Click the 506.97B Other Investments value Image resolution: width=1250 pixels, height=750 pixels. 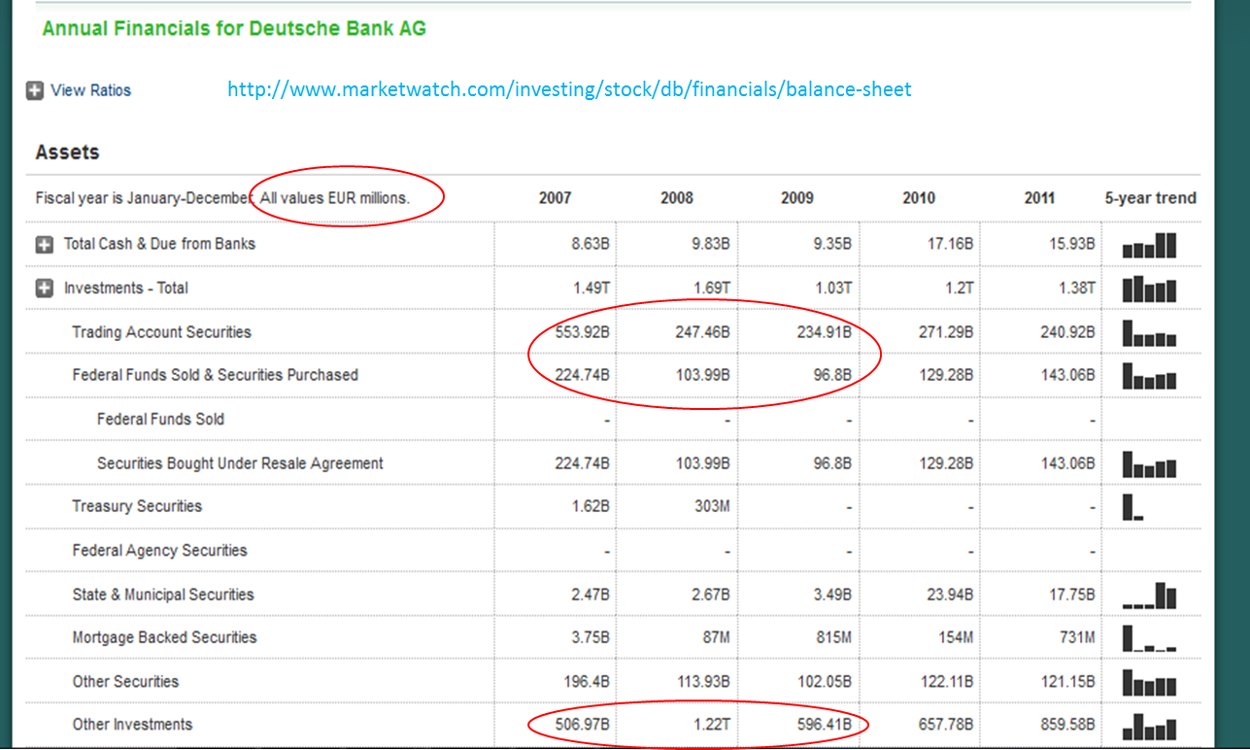click(x=582, y=725)
